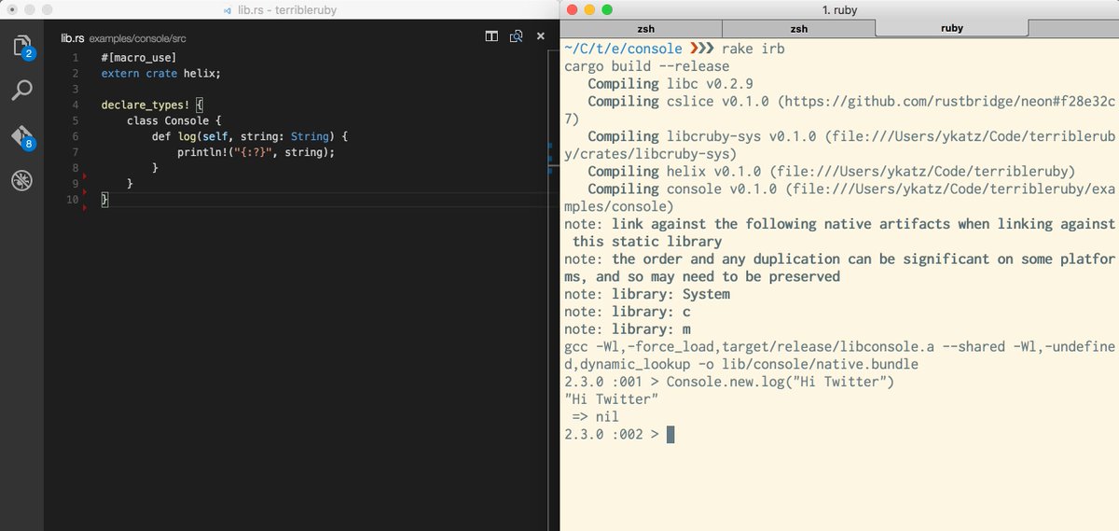The height and width of the screenshot is (531, 1119).
Task: Click the '=> nil' result line
Action: coord(596,417)
